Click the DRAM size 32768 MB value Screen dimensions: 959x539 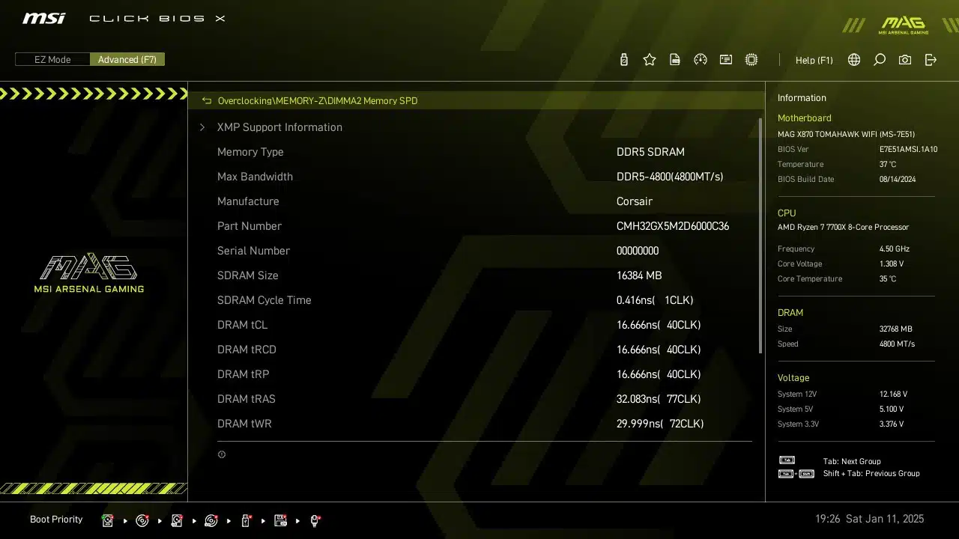896,329
